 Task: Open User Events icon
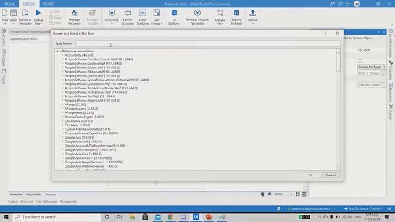pos(157,13)
